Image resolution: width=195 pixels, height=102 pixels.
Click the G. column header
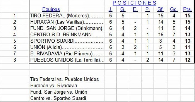pyautogui.click(x=123, y=9)
